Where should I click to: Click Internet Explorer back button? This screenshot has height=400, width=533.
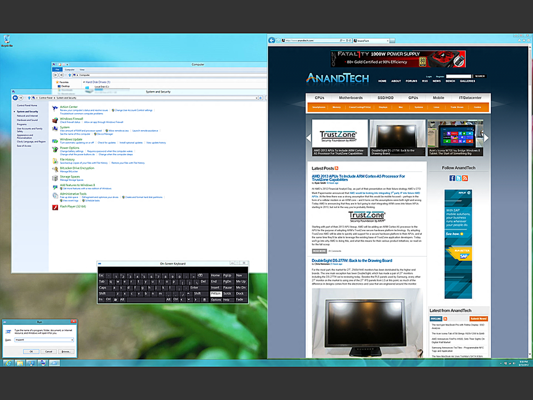pos(272,41)
